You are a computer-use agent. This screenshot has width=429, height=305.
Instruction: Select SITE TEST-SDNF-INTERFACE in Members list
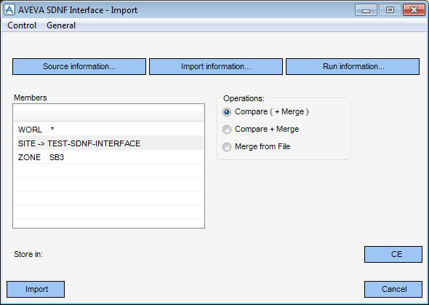coord(109,143)
